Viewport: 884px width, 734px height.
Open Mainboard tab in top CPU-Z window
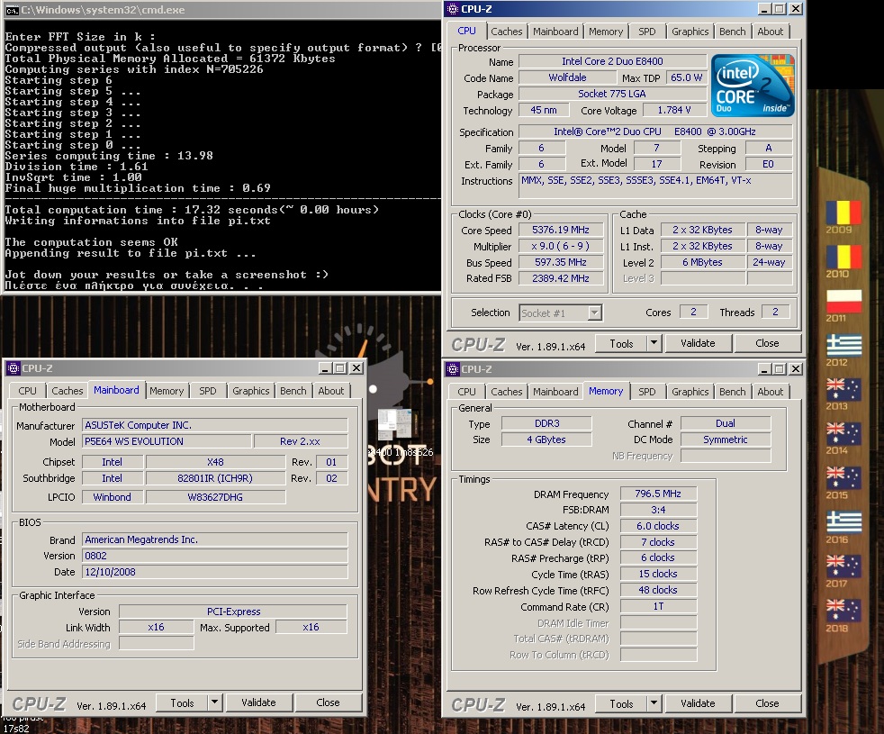point(555,32)
